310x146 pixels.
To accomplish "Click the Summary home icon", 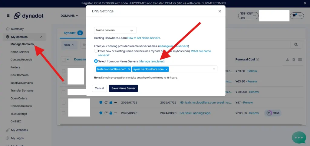I will pos(8,29).
